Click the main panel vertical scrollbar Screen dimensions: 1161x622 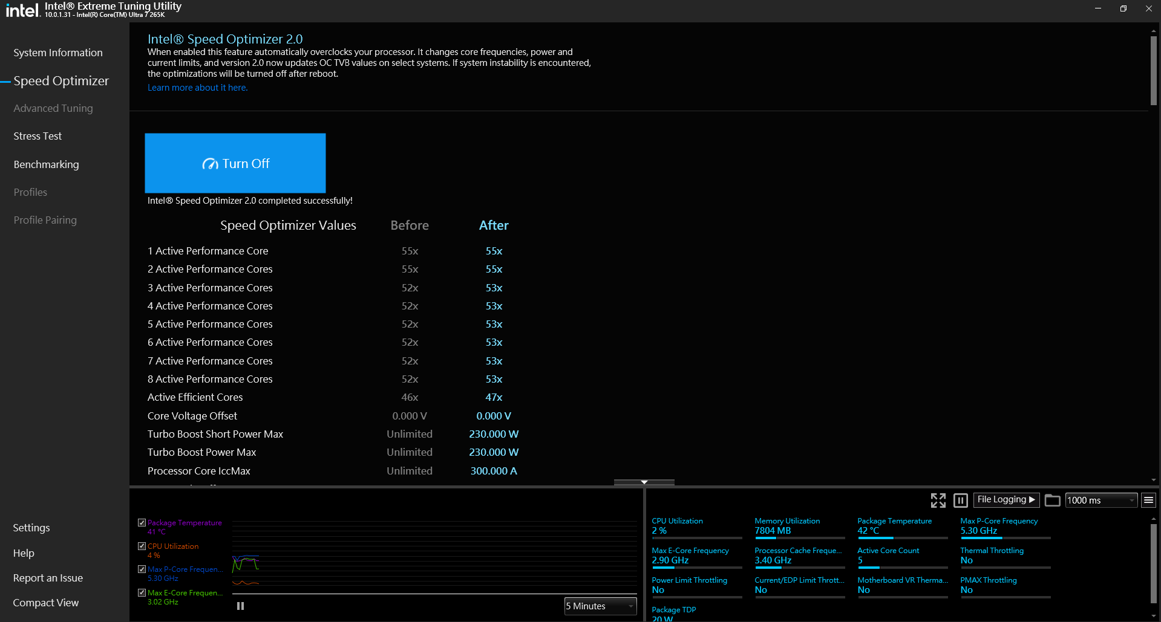[x=1153, y=71]
